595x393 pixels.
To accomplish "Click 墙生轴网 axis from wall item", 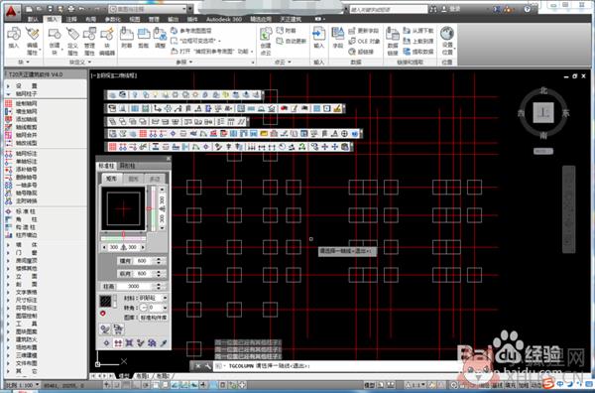I will pos(21,111).
